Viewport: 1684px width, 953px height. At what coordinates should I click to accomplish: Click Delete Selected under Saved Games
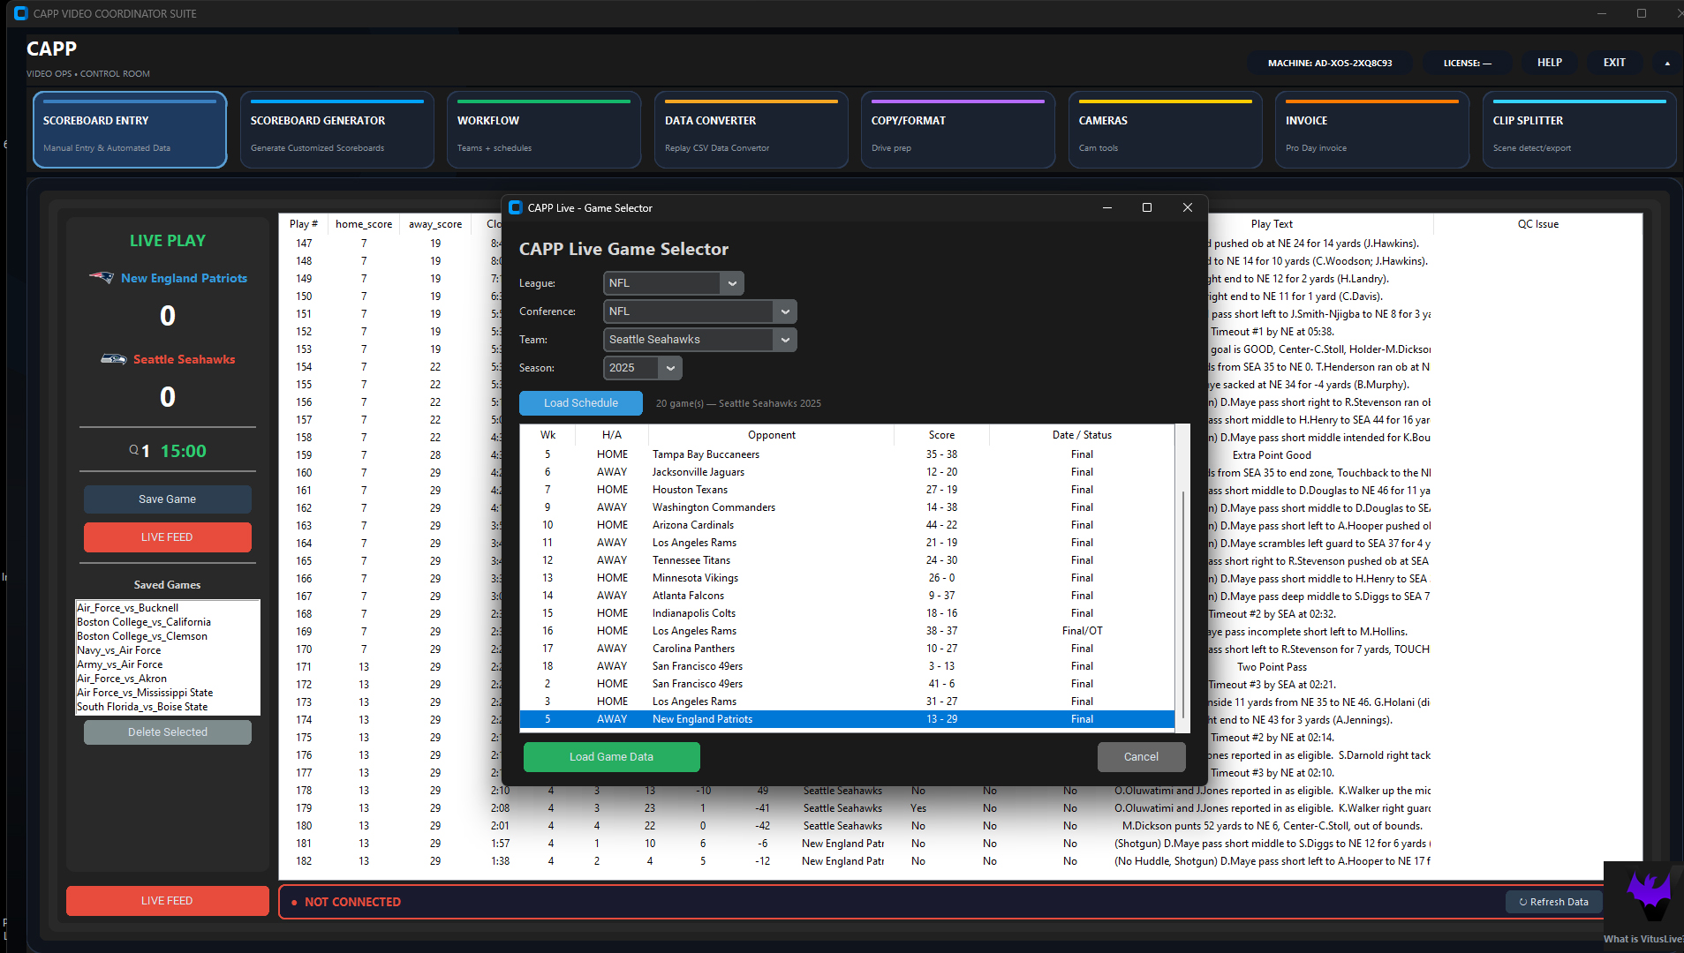(167, 732)
